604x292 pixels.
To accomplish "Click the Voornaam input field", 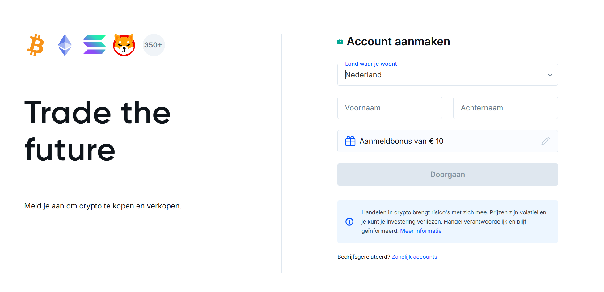I will [390, 108].
